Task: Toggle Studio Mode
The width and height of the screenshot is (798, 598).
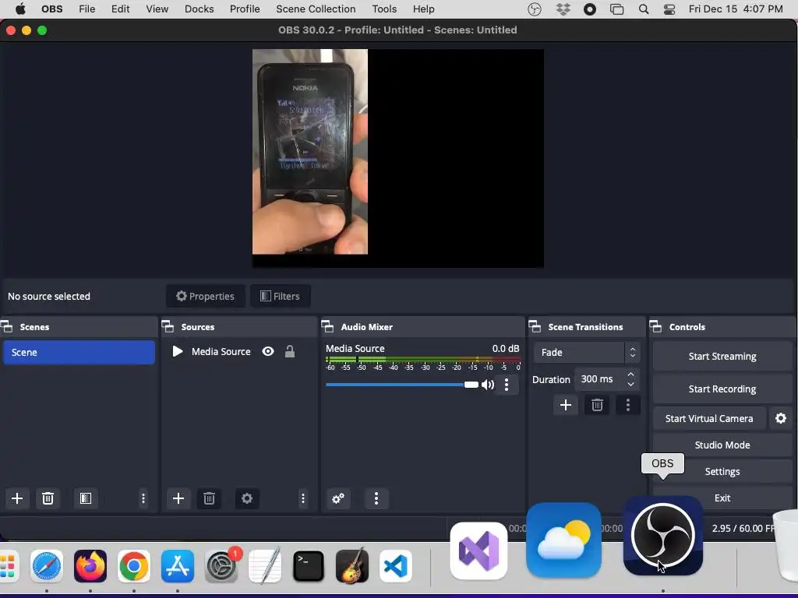Action: 722,445
